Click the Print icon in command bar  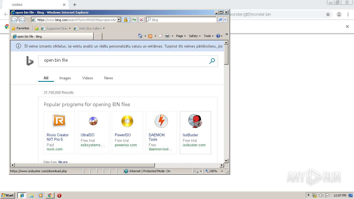pyautogui.click(x=167, y=36)
